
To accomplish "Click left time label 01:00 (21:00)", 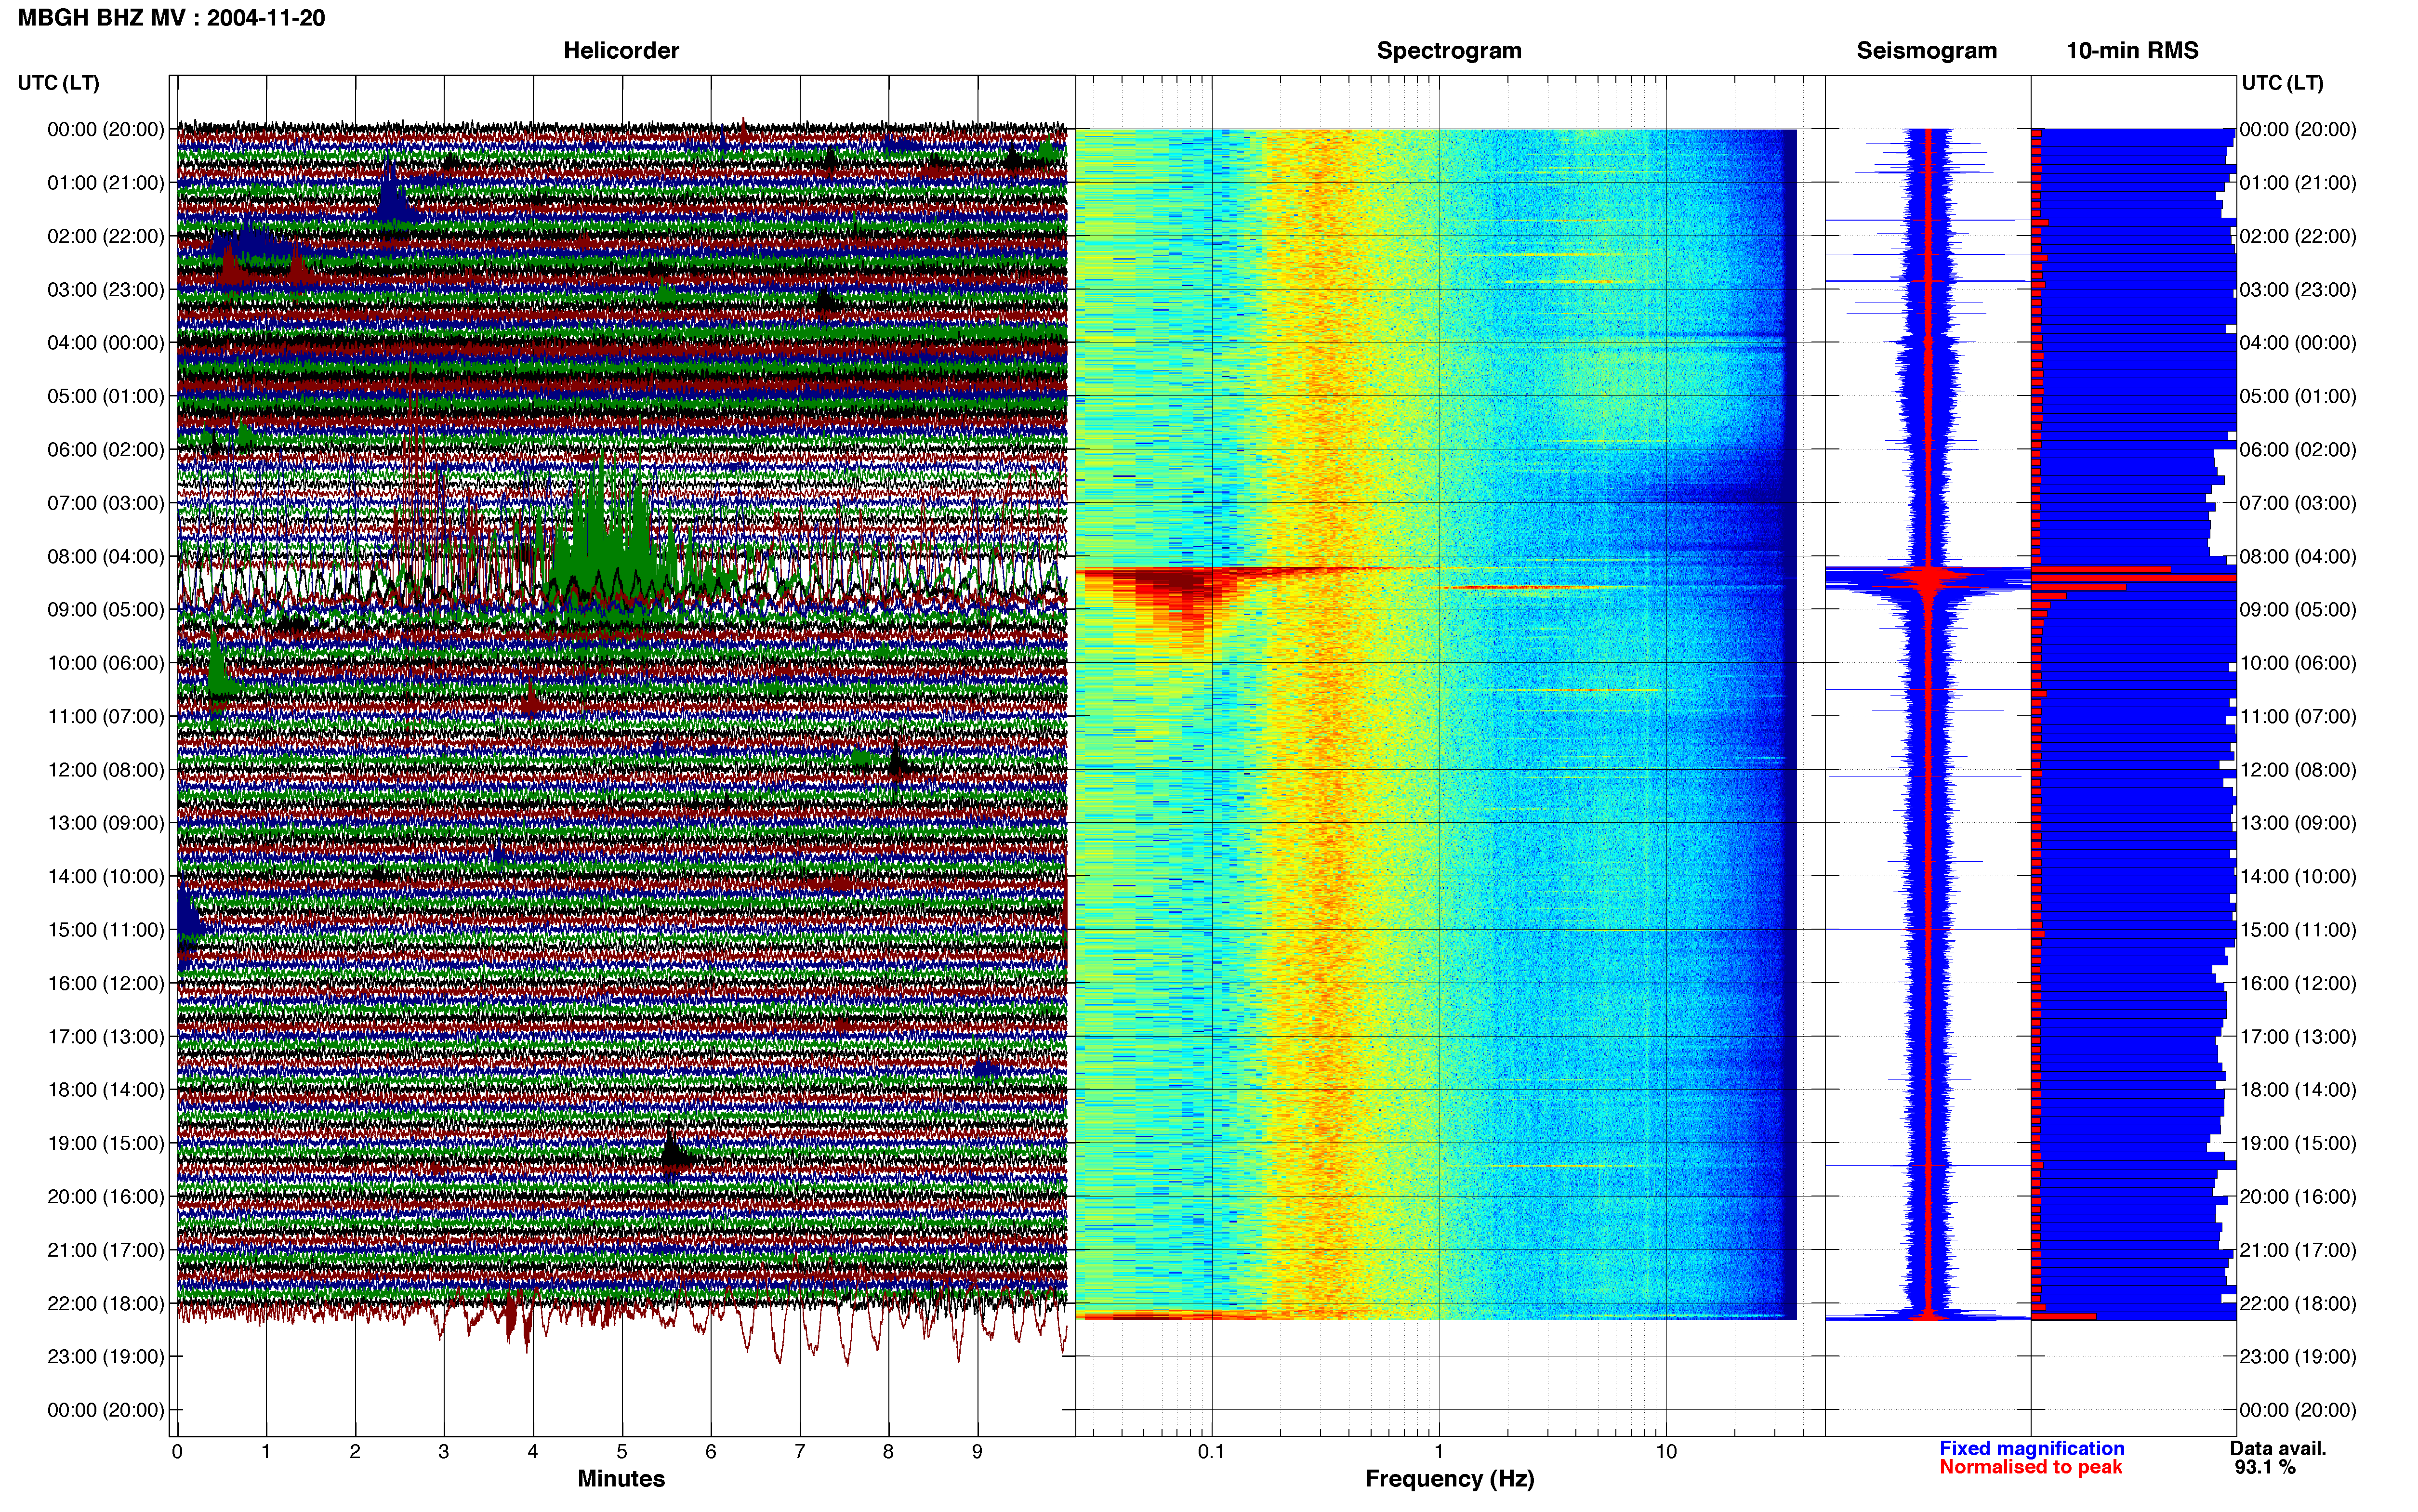I will click(x=106, y=183).
